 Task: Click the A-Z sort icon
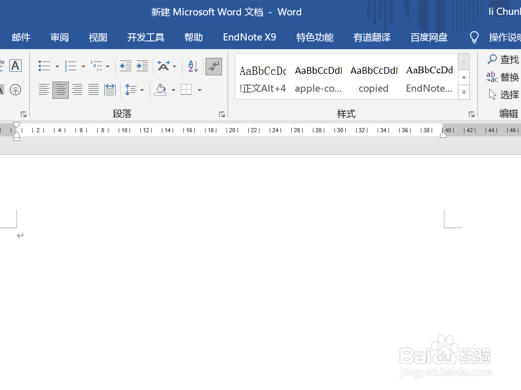pos(193,66)
